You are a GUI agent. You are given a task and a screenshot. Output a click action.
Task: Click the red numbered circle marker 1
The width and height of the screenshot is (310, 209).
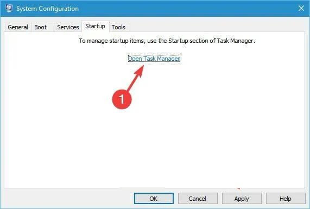122,99
